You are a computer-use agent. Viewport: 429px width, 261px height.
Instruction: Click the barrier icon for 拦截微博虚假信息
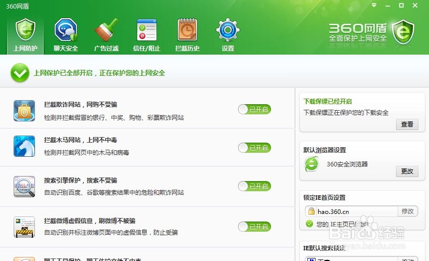(24, 227)
